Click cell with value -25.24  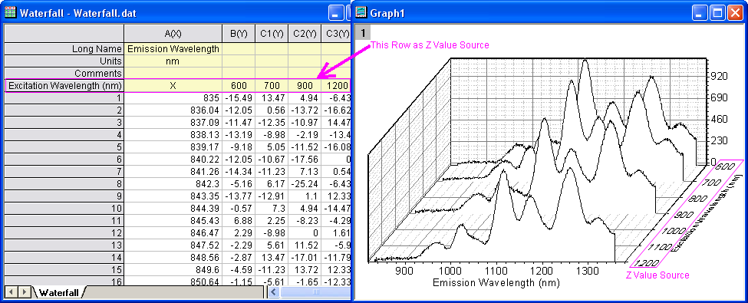pyautogui.click(x=305, y=183)
